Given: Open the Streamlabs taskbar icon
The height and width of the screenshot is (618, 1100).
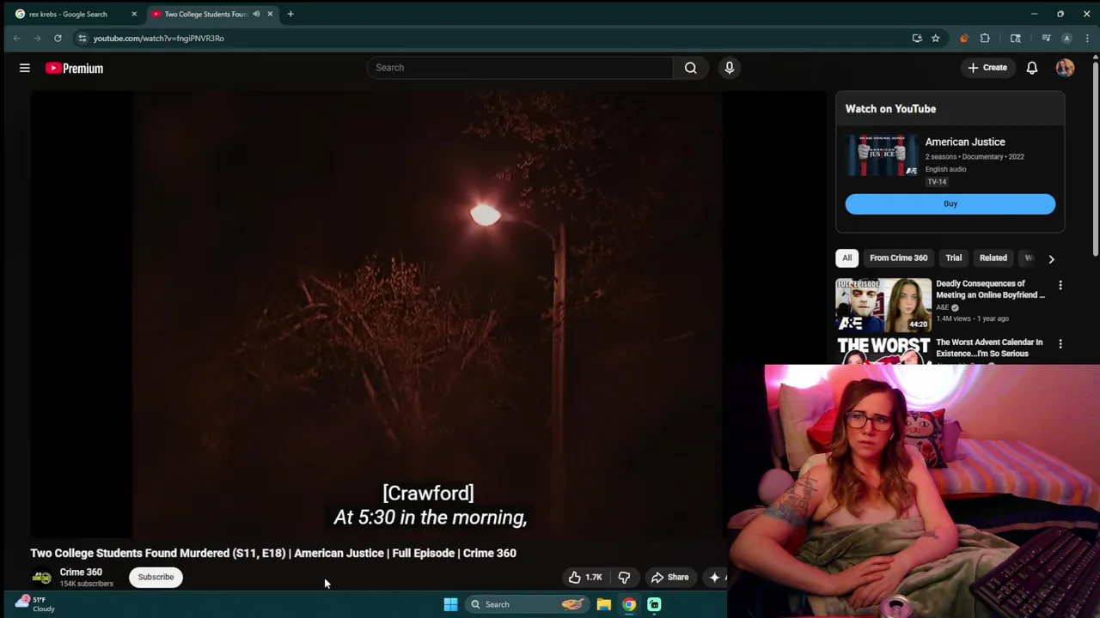Looking at the screenshot, I should (x=654, y=604).
